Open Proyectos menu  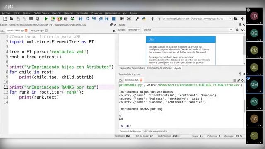point(96,13)
